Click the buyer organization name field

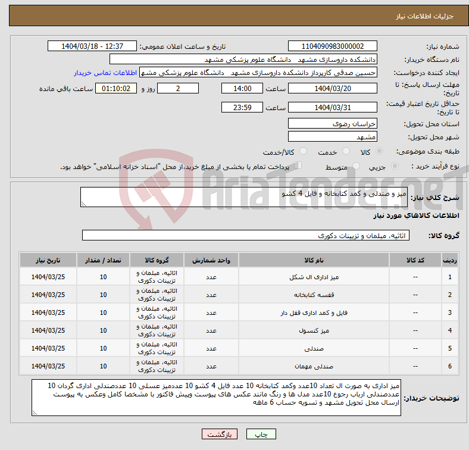pyautogui.click(x=243, y=60)
